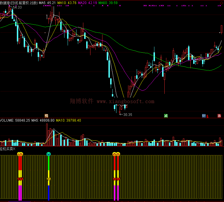Image resolution: width=224 pixels, height=202 pixels.
Task: Click the teal down-arrow sell signal icon
Action: pyautogui.click(x=49, y=154)
